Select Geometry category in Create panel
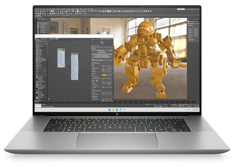The height and width of the screenshot is (167, 234). click(x=188, y=22)
